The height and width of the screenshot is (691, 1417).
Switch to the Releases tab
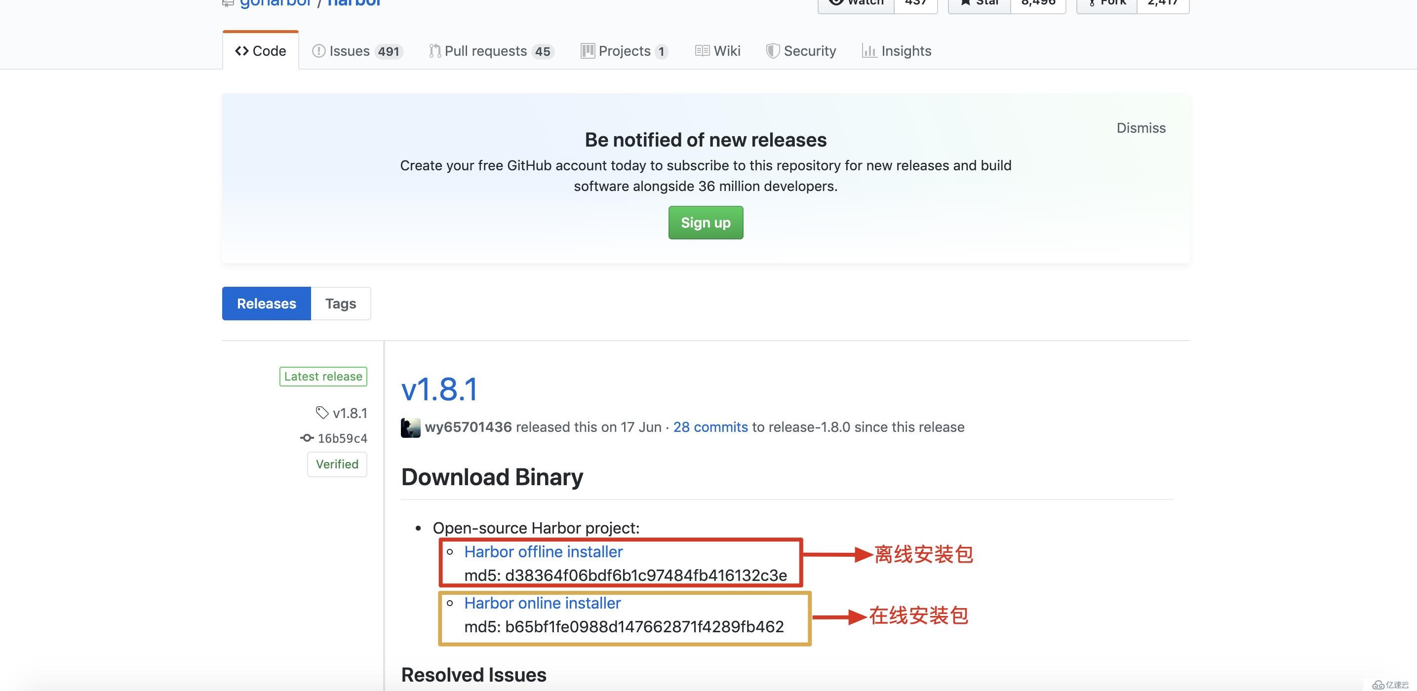coord(266,303)
